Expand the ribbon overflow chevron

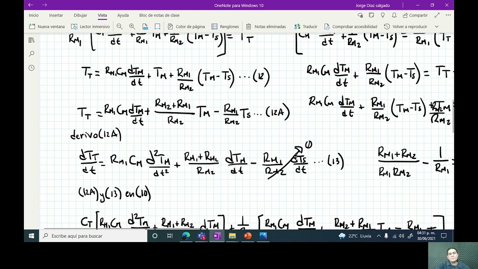[437, 27]
